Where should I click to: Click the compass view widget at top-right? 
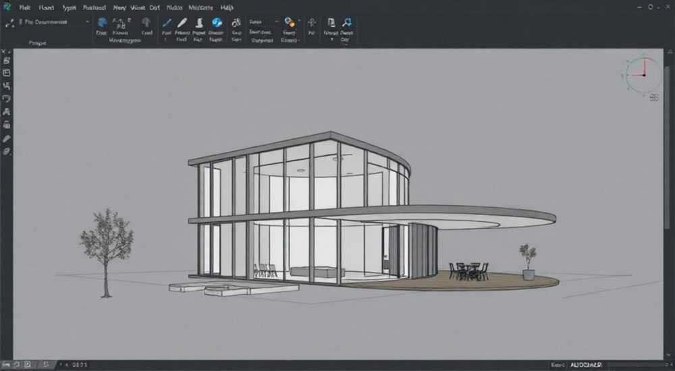(x=643, y=75)
